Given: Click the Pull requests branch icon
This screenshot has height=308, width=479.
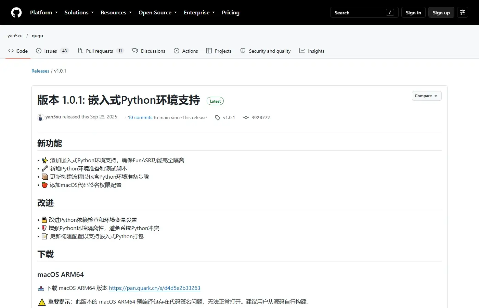Looking at the screenshot, I should 80,51.
